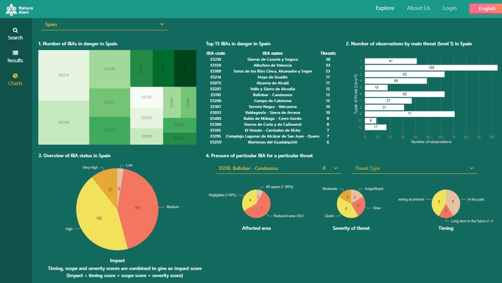Expand the Threat Type dropdown
Viewport: 502px width, 283px height.
pyautogui.click(x=472, y=168)
